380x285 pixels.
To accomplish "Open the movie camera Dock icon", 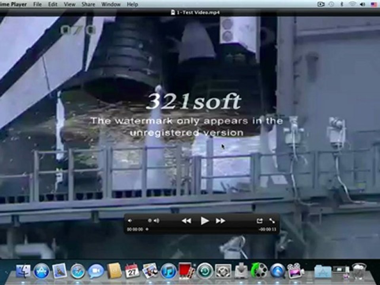I will tap(295, 271).
